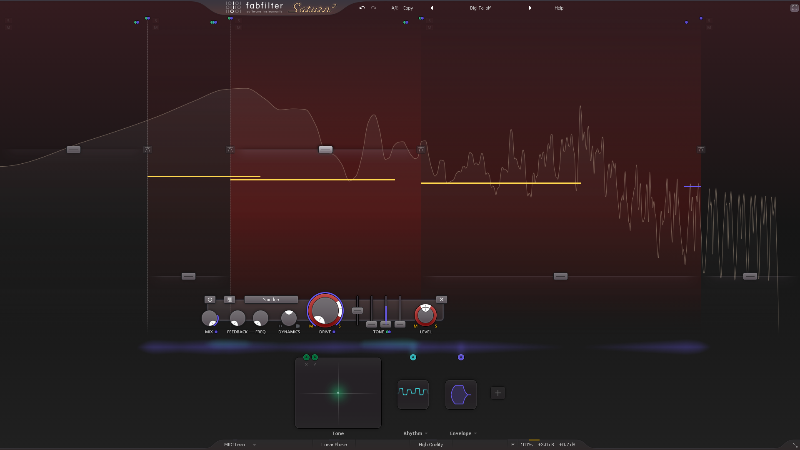Toggle the band bypass power button

210,300
